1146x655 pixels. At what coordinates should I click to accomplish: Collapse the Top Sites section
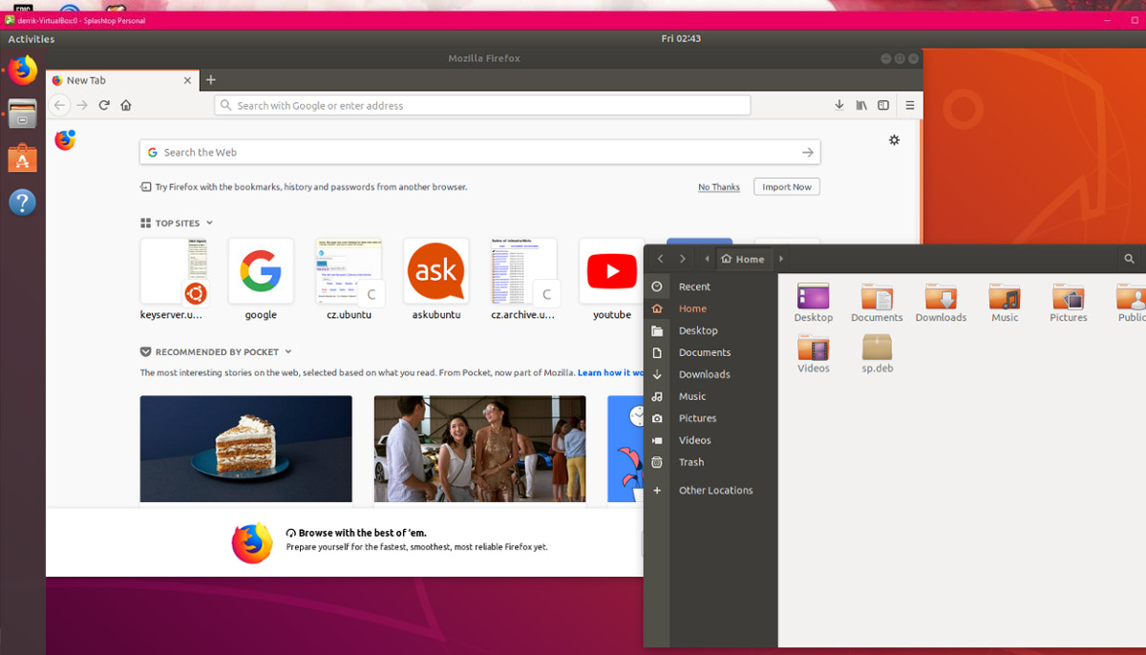click(x=177, y=222)
